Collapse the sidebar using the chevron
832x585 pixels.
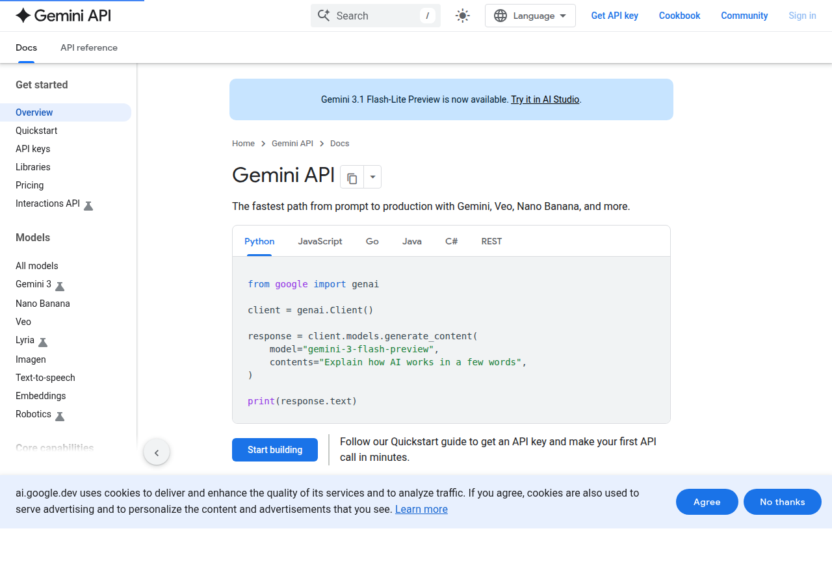tap(156, 452)
